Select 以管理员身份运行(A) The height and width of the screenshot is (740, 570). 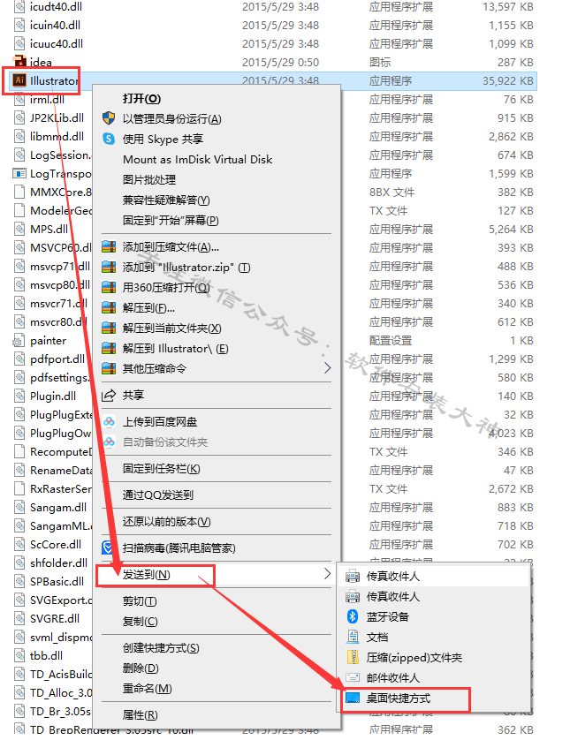pos(172,118)
